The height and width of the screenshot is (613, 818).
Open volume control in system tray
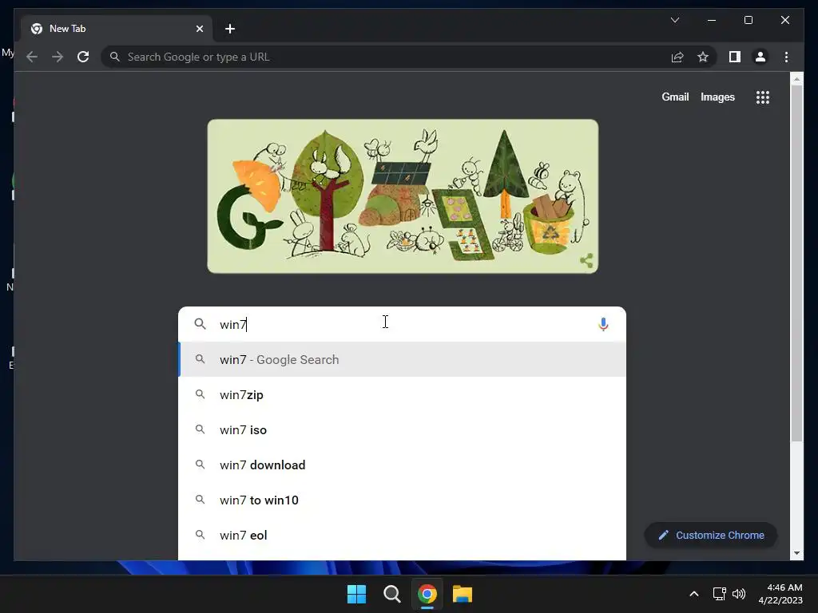click(739, 594)
